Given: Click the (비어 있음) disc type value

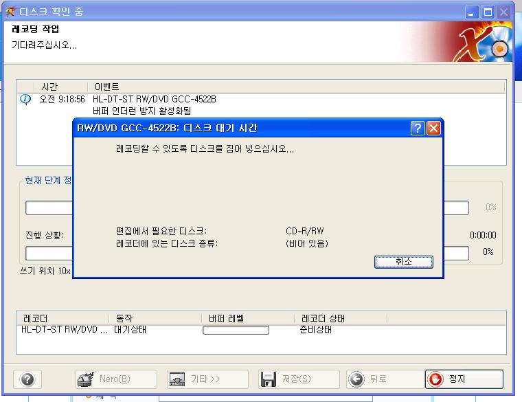Looking at the screenshot, I should point(307,243).
